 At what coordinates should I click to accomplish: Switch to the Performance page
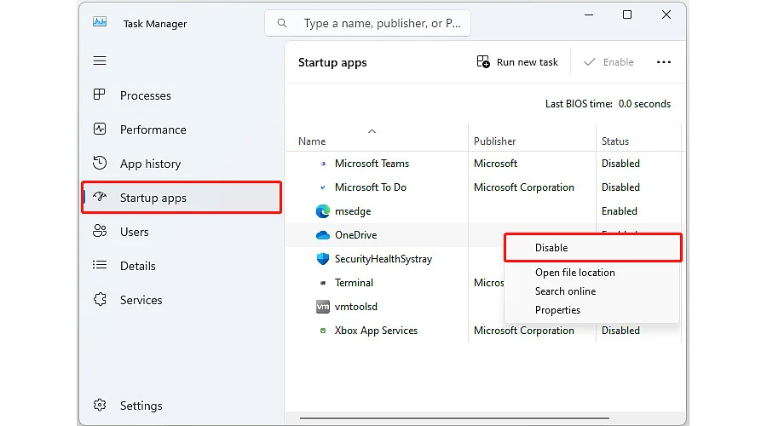[x=181, y=130]
